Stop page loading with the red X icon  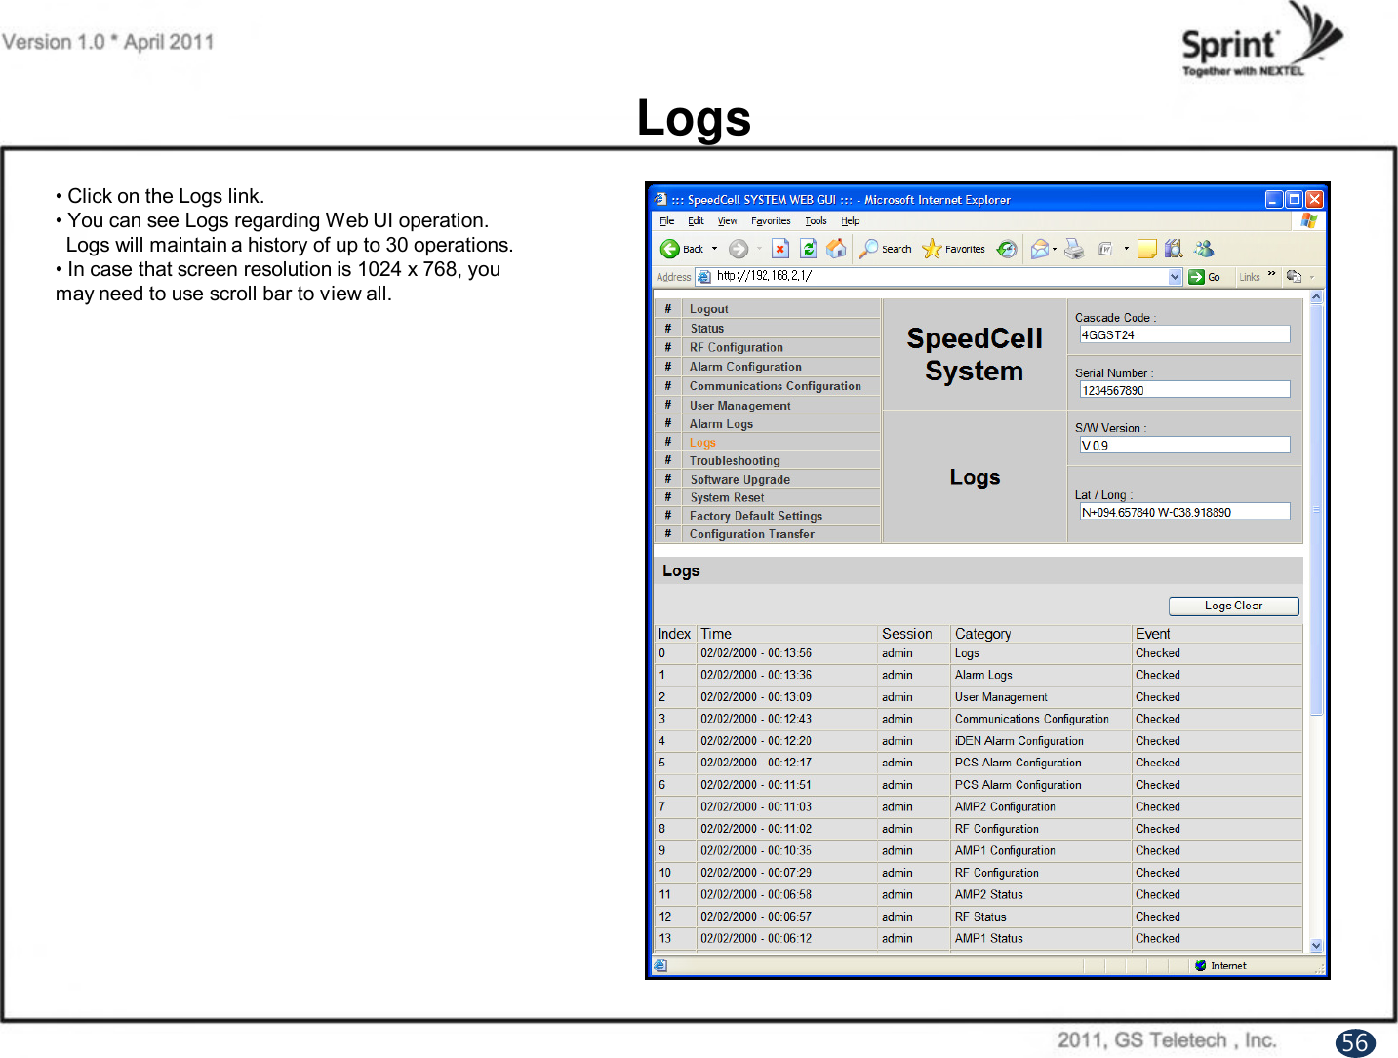[x=779, y=249]
